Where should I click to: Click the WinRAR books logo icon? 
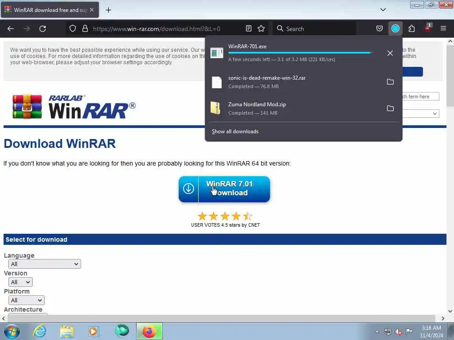click(27, 106)
